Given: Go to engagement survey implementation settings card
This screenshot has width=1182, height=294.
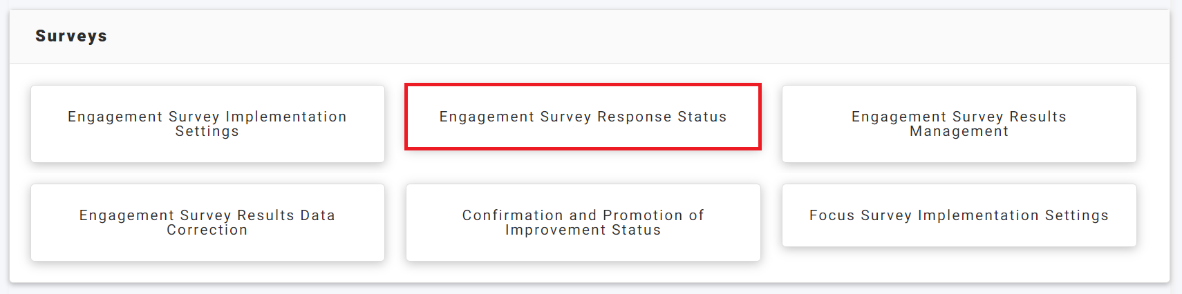Looking at the screenshot, I should [207, 124].
